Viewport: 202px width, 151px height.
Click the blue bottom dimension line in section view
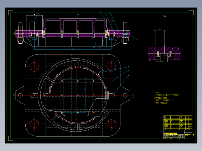(x=73, y=49)
